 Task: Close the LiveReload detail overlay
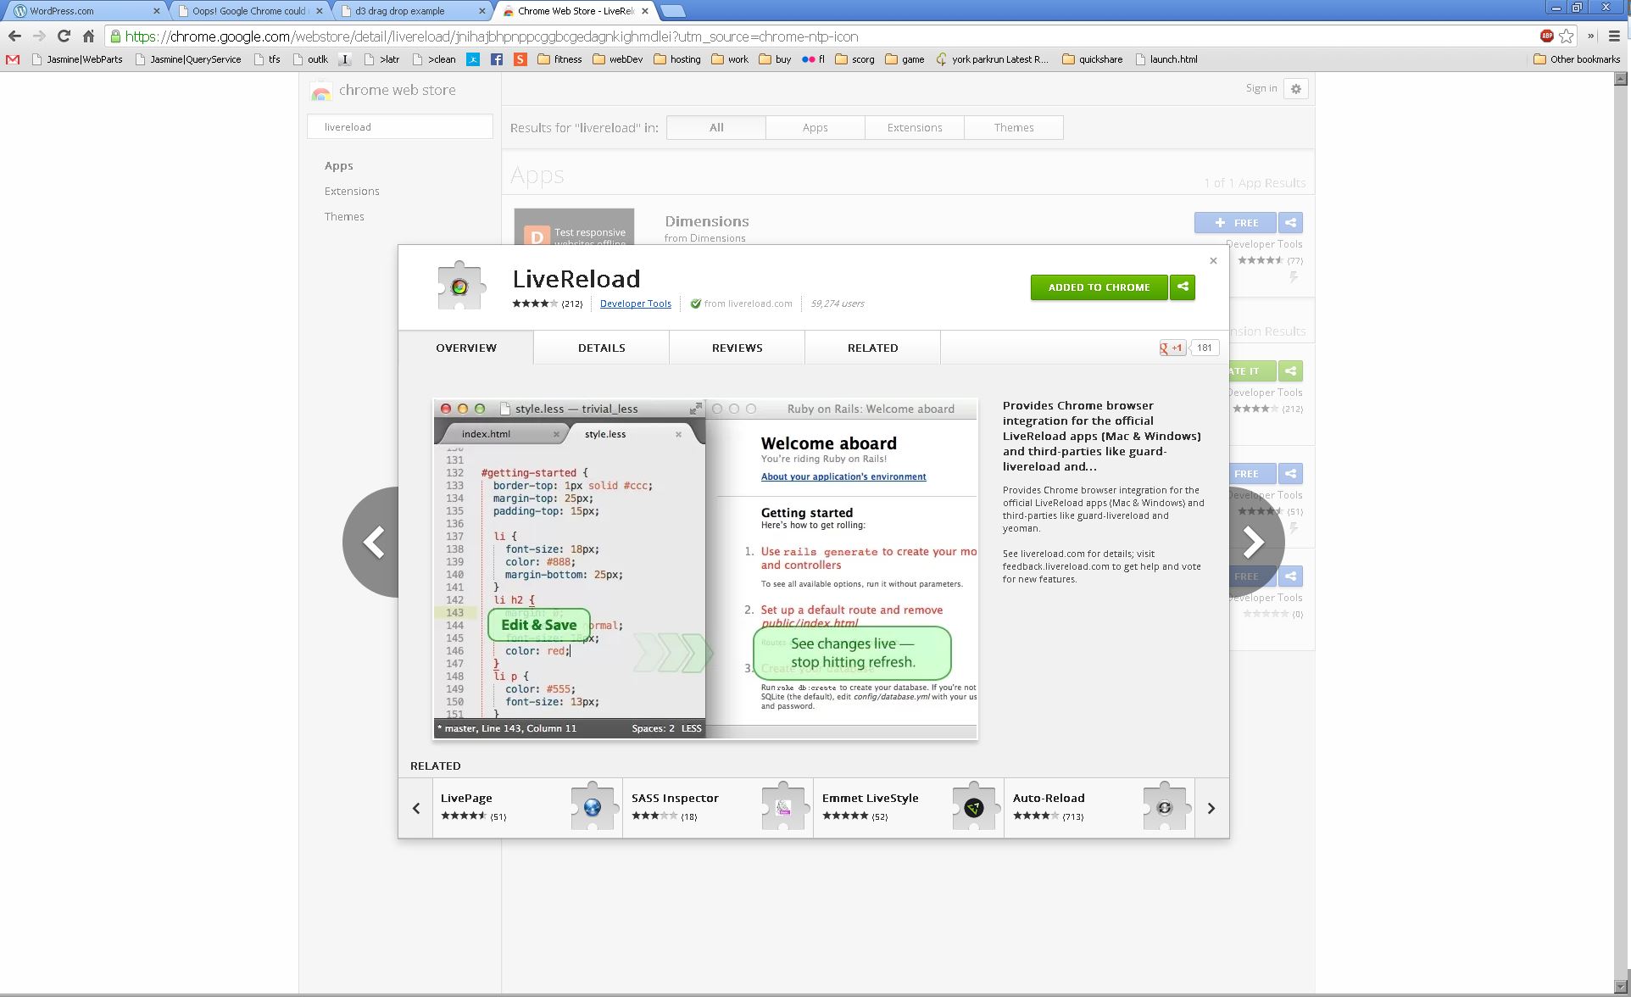(1213, 260)
